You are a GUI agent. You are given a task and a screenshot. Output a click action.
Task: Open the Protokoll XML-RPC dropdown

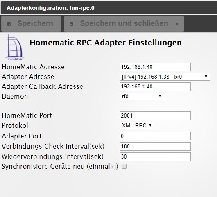(x=137, y=125)
